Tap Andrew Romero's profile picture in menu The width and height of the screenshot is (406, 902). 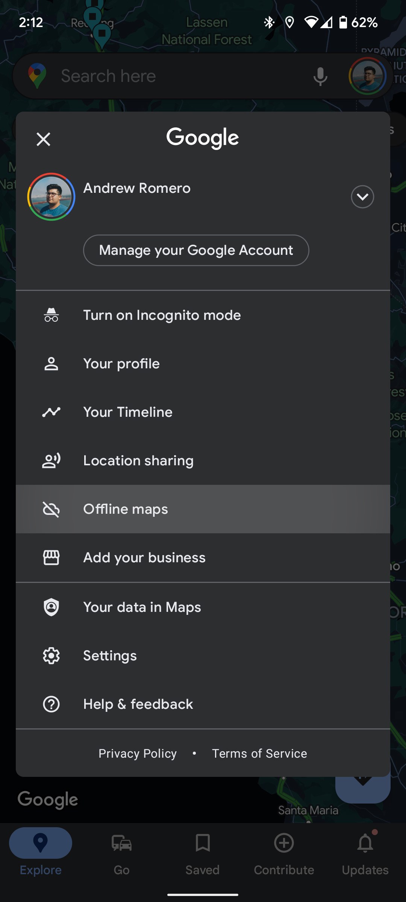[x=51, y=197]
